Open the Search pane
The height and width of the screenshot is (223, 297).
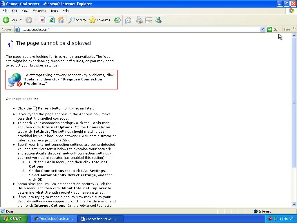click(77, 20)
